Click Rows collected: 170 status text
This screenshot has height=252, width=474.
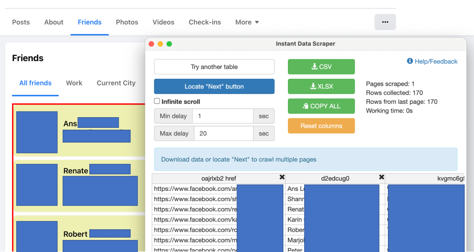394,93
